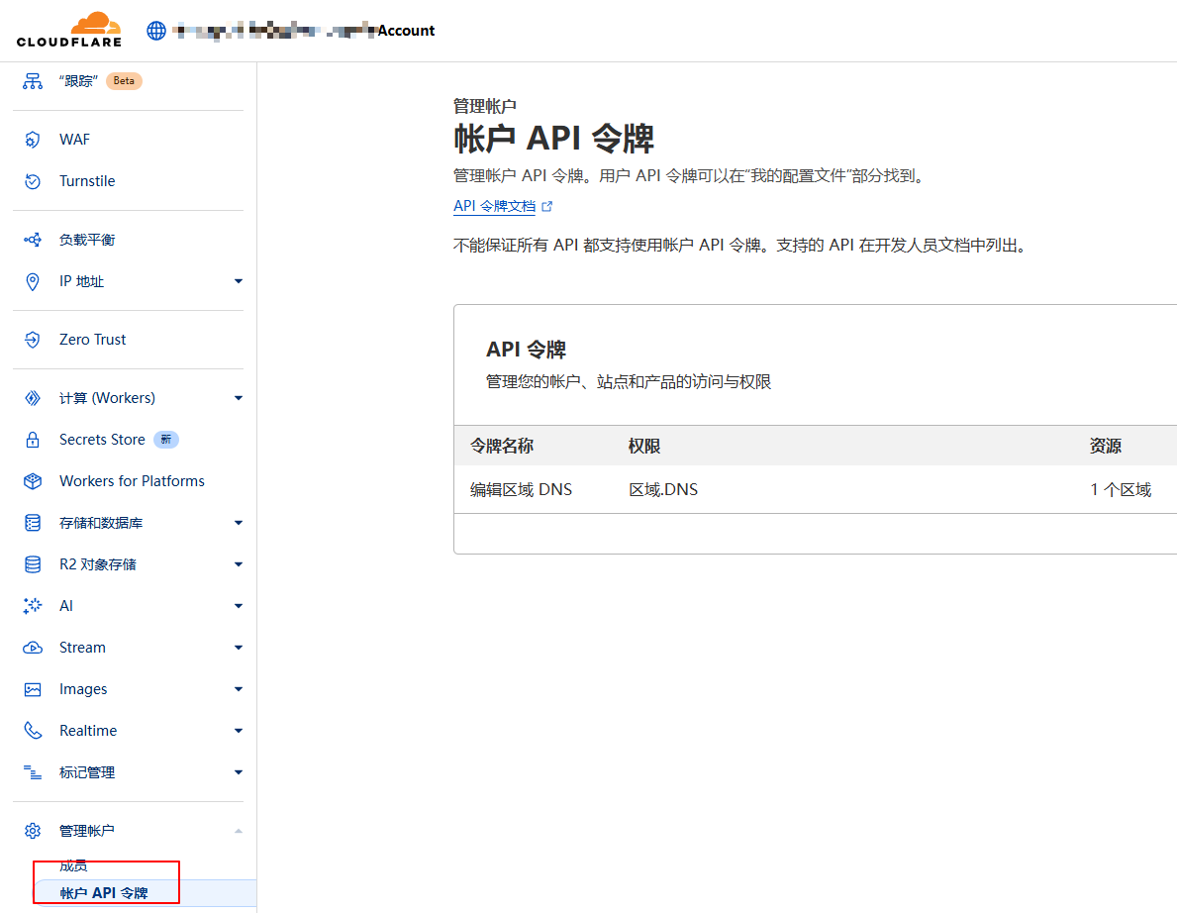Click the Realtime phone icon

tap(33, 731)
